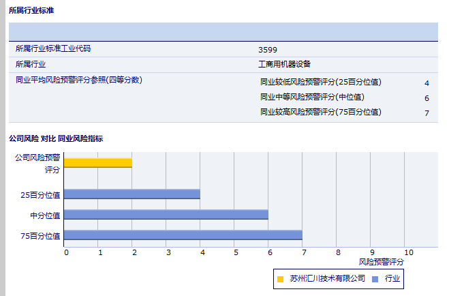Click the 风险预警评分 x-axis title

(x=381, y=261)
